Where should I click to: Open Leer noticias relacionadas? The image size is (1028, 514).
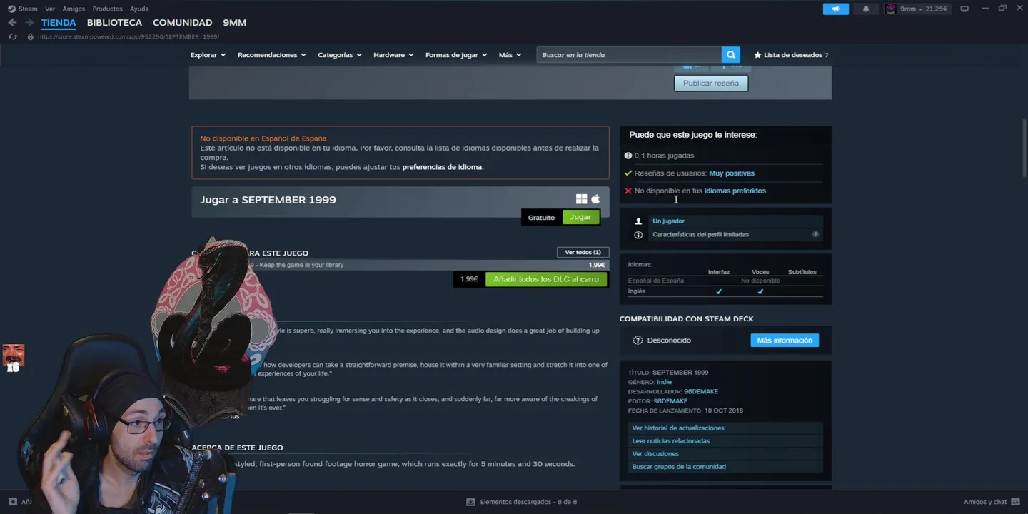[x=671, y=441]
